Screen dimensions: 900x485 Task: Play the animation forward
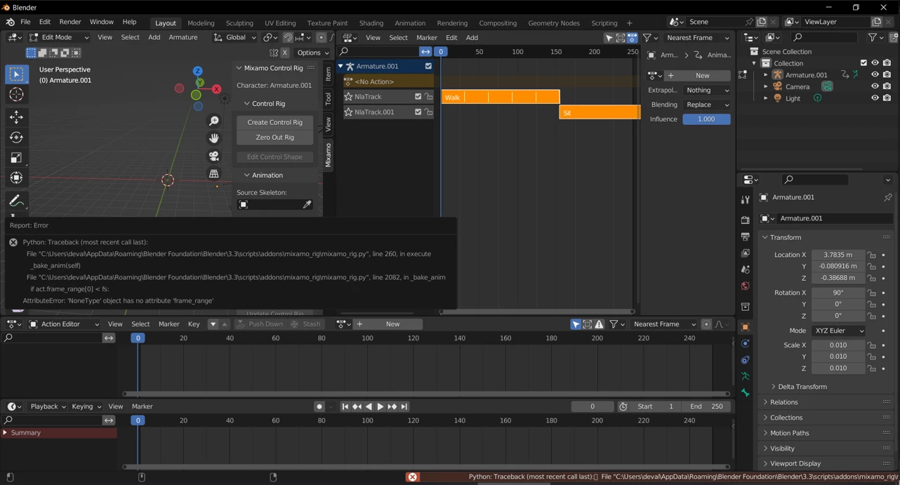point(380,406)
